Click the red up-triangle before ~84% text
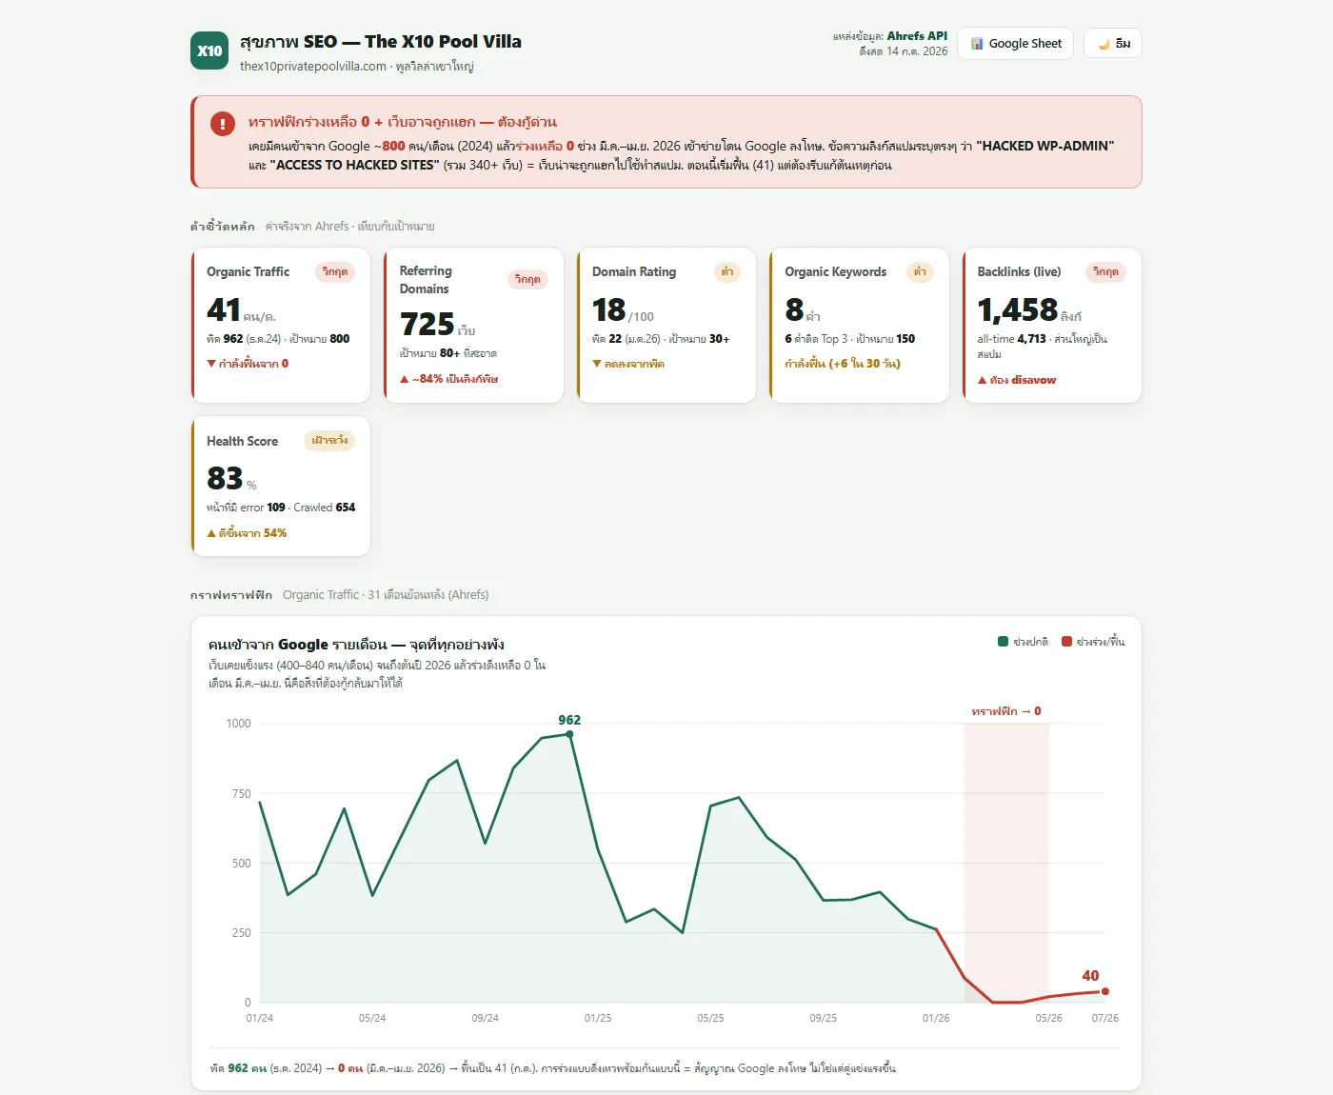The height and width of the screenshot is (1095, 1333). pos(404,379)
